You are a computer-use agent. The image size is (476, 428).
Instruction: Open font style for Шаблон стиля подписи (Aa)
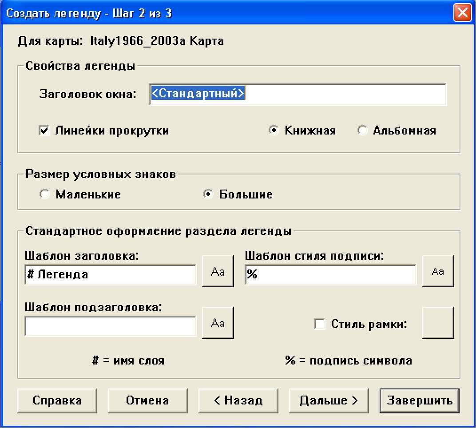click(x=438, y=272)
